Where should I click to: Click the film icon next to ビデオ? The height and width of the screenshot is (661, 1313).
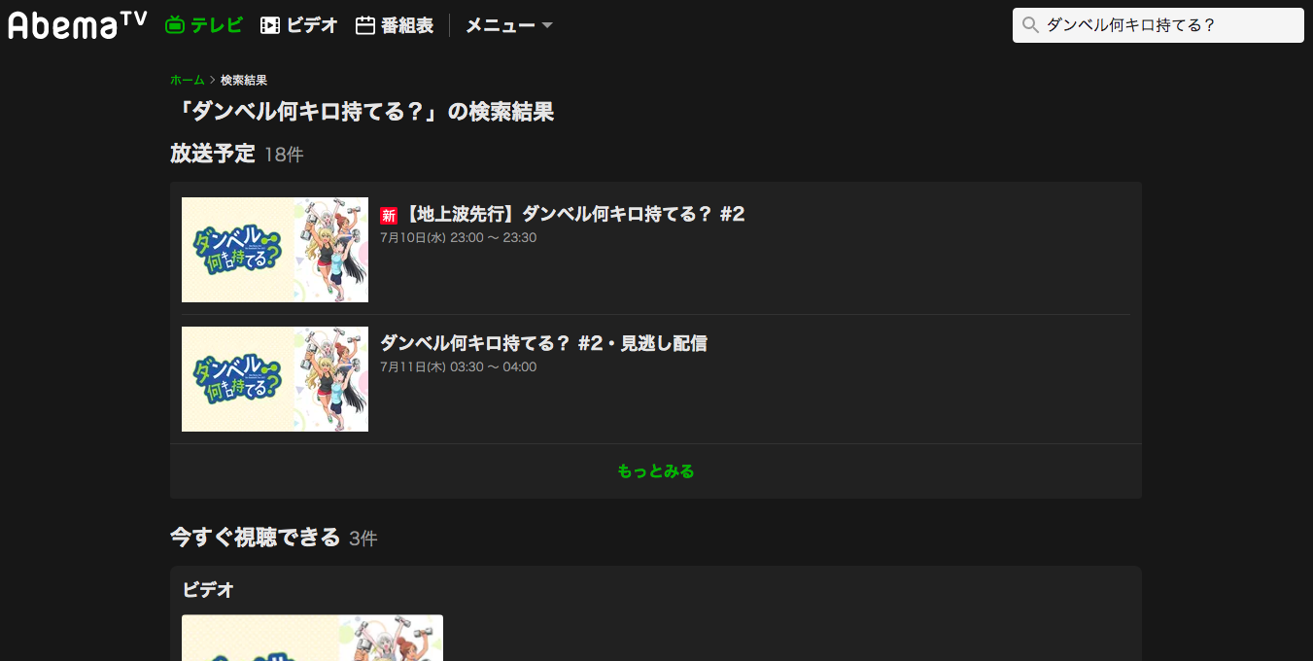[x=270, y=25]
